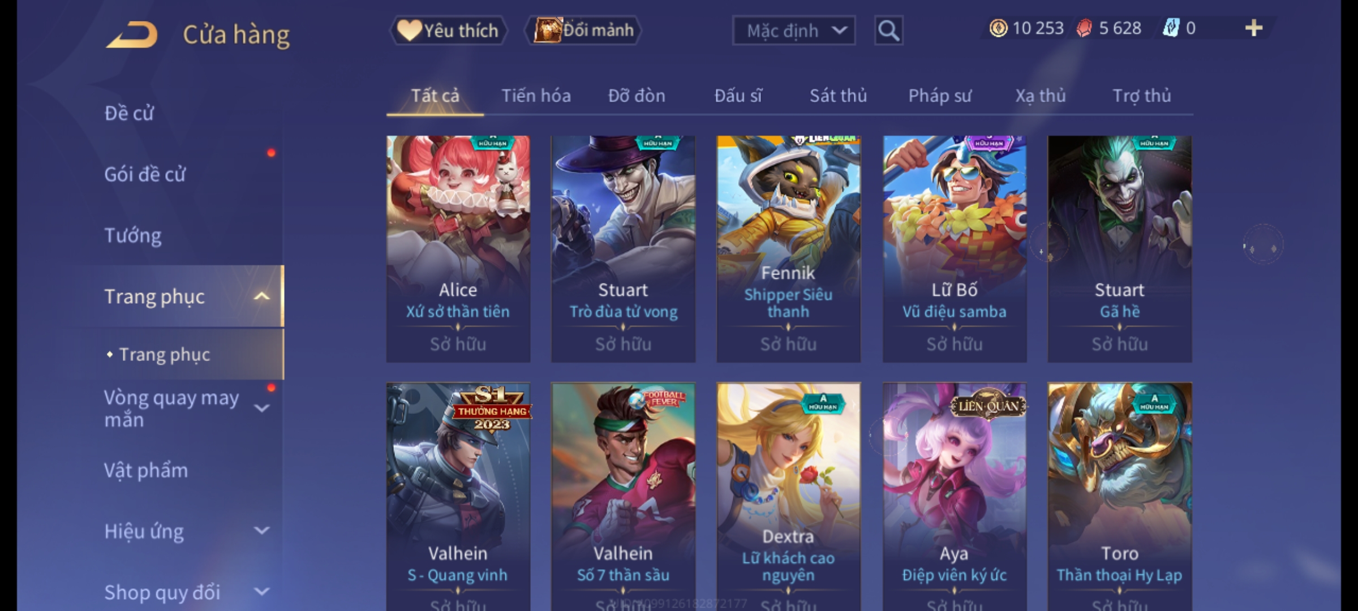Go to the Tướng sidebar menu

133,235
